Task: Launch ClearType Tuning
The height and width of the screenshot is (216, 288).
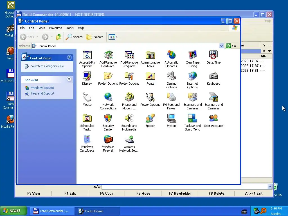Action: (x=192, y=59)
